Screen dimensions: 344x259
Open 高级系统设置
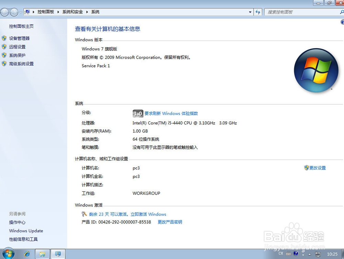pos(21,64)
